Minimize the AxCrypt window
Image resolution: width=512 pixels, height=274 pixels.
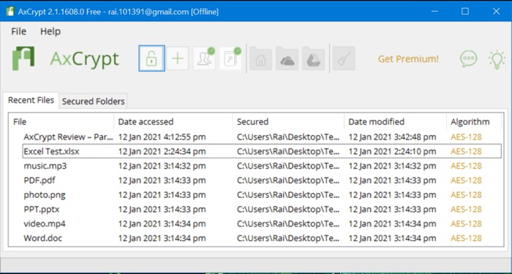[434, 11]
